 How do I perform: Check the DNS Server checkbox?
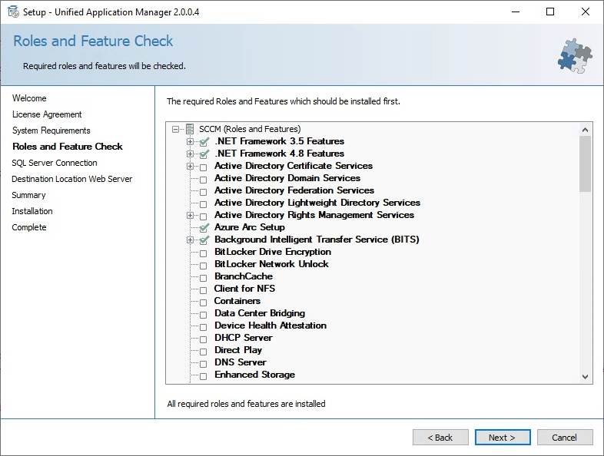tap(204, 364)
